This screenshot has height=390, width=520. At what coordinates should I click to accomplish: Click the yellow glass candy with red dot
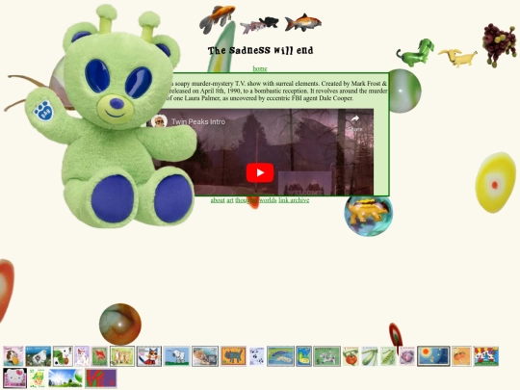click(x=495, y=182)
